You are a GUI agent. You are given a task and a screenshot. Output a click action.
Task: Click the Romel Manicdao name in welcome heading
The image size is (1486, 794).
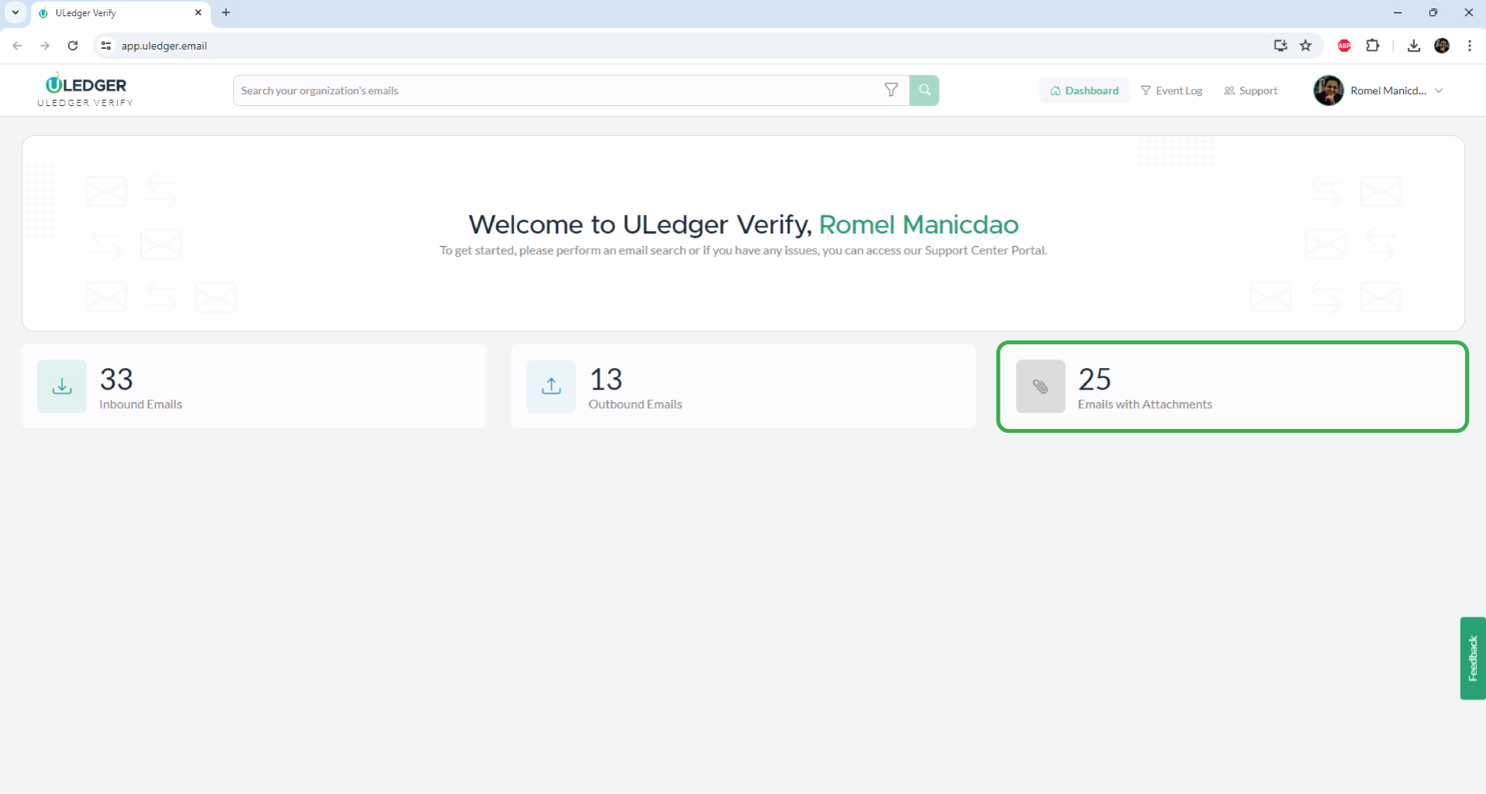tap(919, 224)
